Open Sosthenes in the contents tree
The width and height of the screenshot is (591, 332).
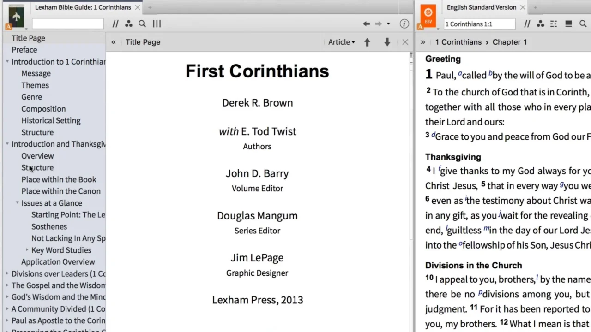point(49,226)
